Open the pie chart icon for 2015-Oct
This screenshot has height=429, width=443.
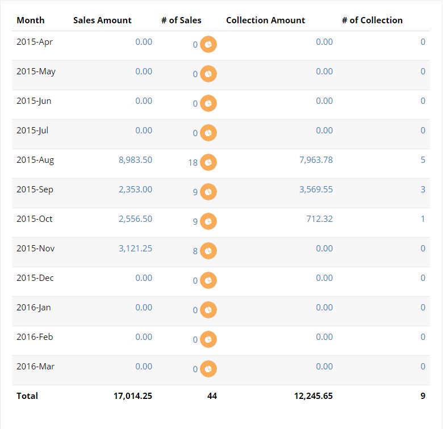pyautogui.click(x=208, y=221)
